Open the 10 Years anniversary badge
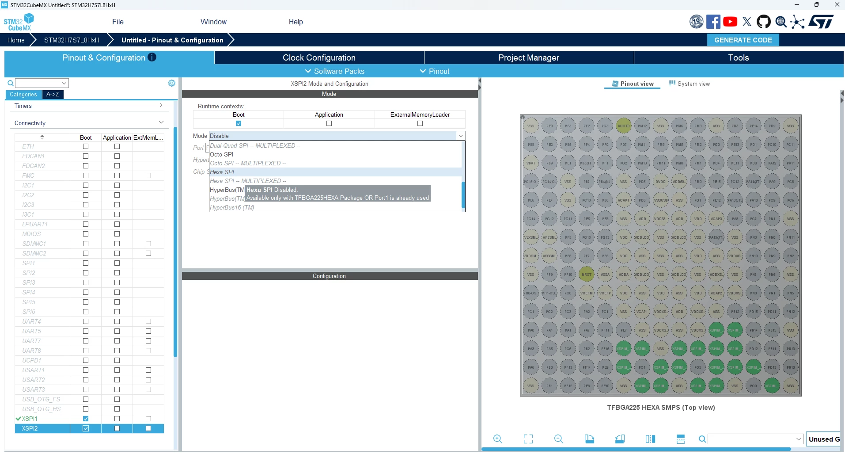Viewport: 845px width, 454px height. [696, 22]
